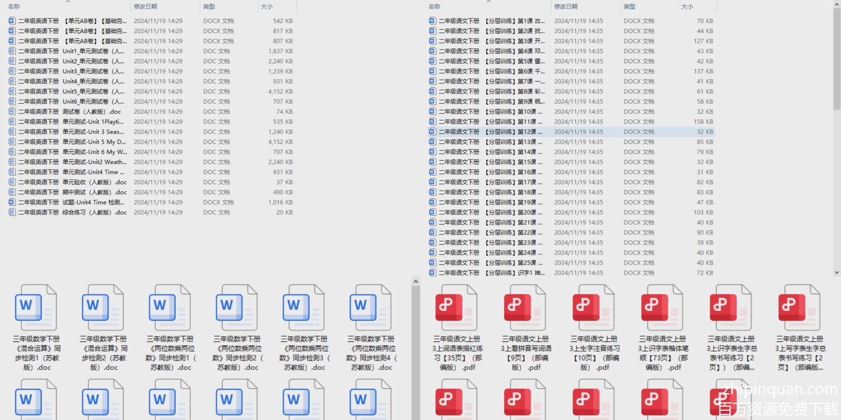
Task: Toggle the sort arrow above the 语文 list's 名称 column
Action: [x=489, y=2]
